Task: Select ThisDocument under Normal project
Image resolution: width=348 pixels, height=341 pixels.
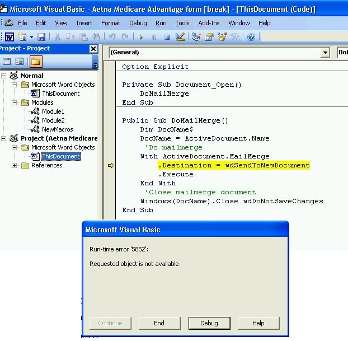Action: click(x=61, y=94)
